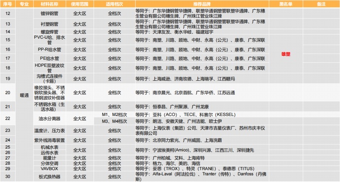Click the VAVBOX material cell

49,169
